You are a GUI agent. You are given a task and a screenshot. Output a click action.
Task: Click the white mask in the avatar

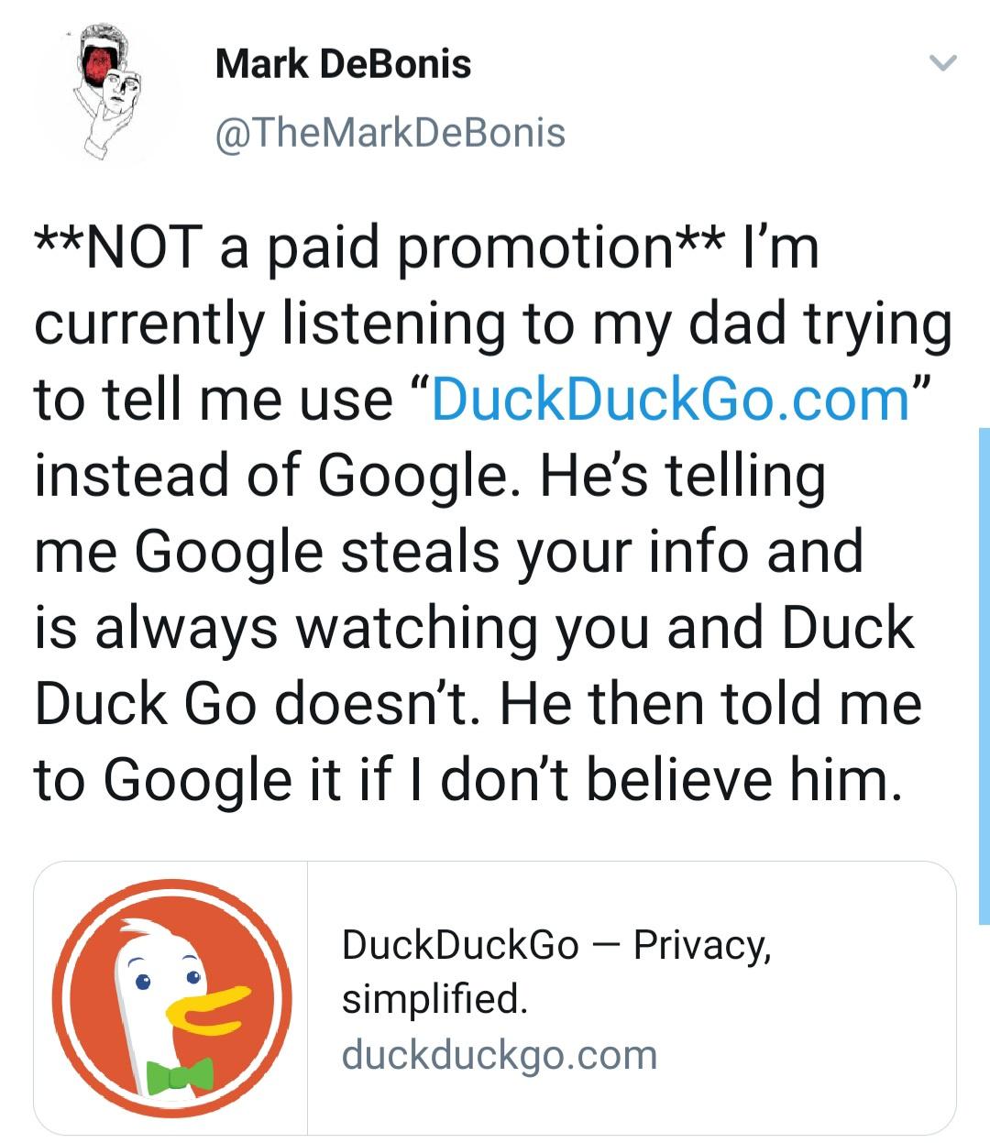click(125, 90)
